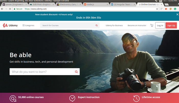Image resolution: width=179 pixels, height=103 pixels.
Task: Click the 55,000 online courses cursor icon
Action: coord(13,98)
